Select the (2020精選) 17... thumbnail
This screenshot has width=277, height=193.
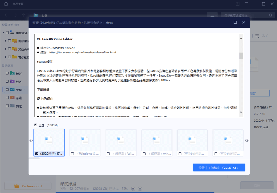49,143
